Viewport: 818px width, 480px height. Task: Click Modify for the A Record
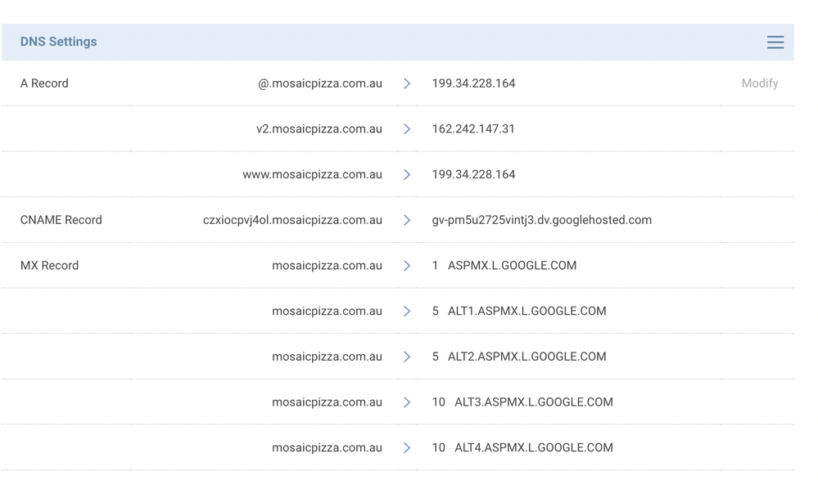click(x=759, y=83)
